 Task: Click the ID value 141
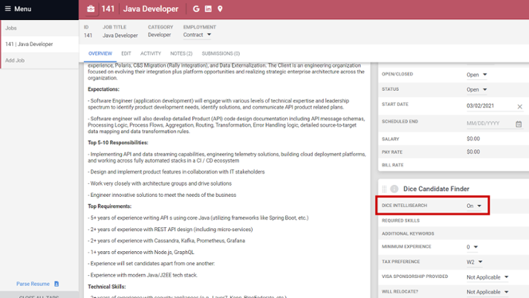point(87,35)
